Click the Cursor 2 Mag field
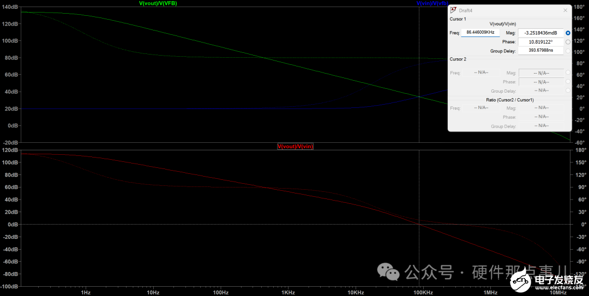The height and width of the screenshot is (296, 589). tap(540, 73)
